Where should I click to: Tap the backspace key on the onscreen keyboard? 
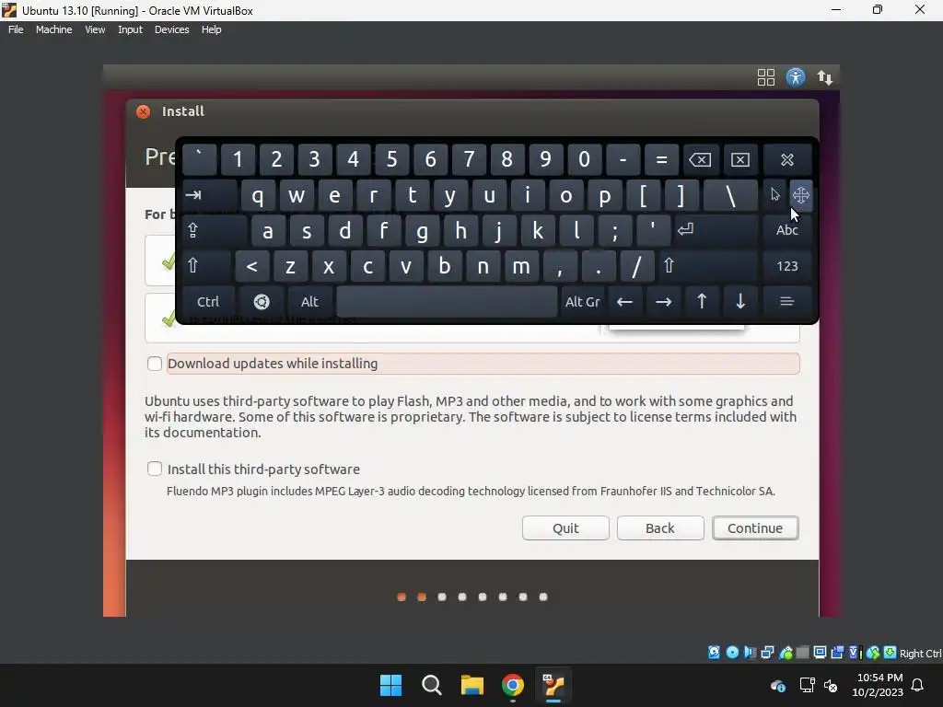(x=700, y=159)
